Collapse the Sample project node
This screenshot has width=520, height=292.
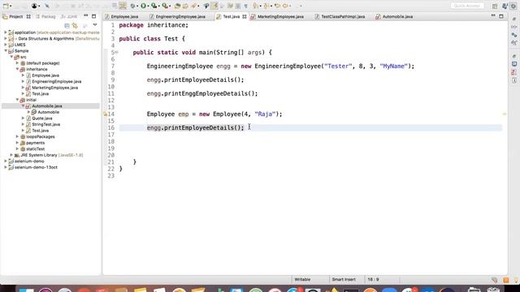point(6,51)
